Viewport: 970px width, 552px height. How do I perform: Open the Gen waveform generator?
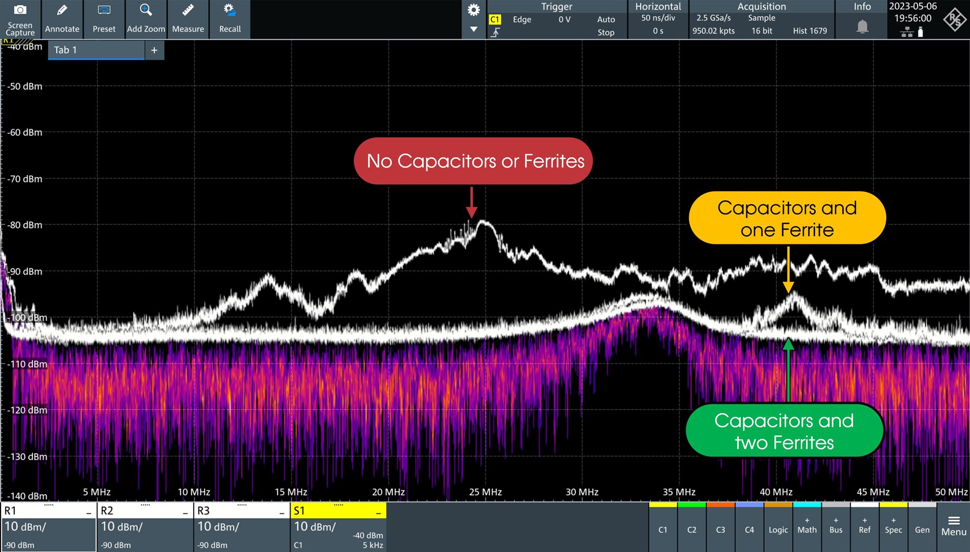(x=922, y=528)
